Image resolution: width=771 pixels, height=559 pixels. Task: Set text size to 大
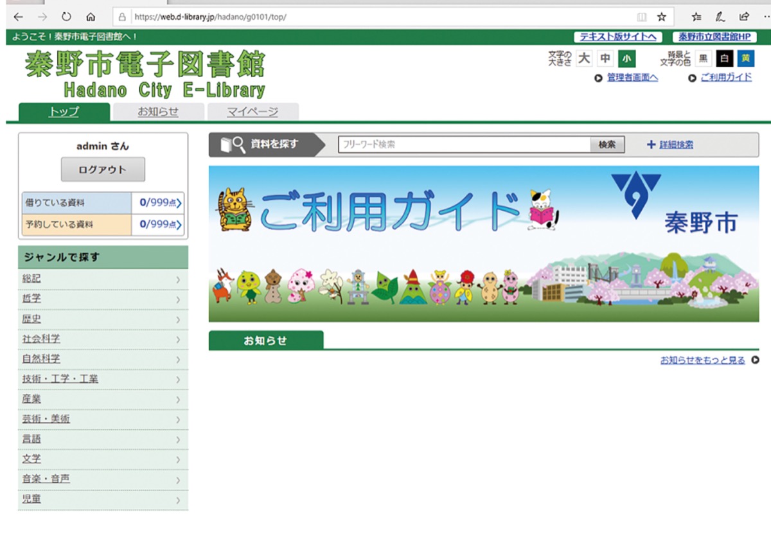[x=583, y=58]
